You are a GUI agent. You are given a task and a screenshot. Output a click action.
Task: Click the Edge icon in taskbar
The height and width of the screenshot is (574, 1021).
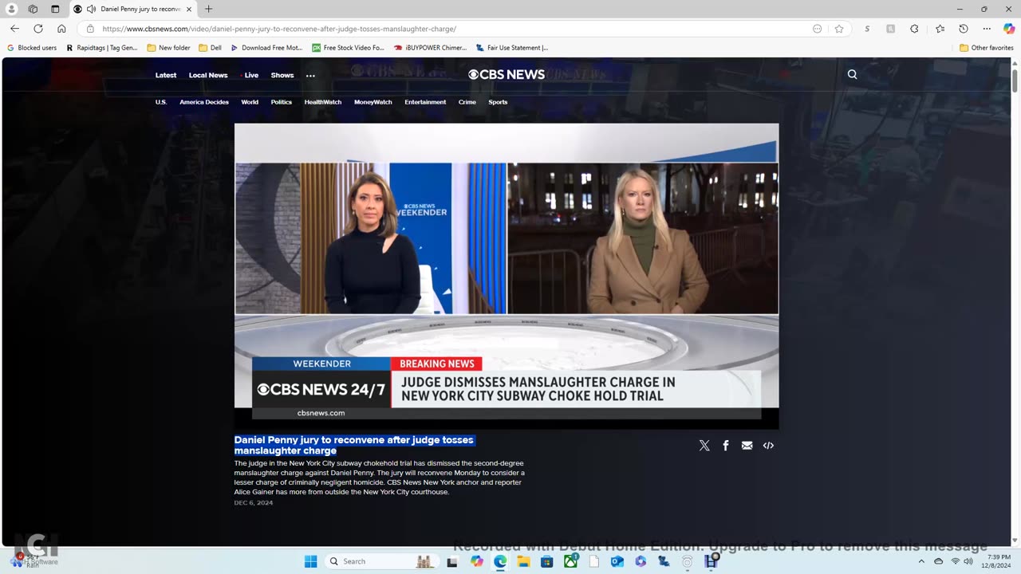(500, 561)
